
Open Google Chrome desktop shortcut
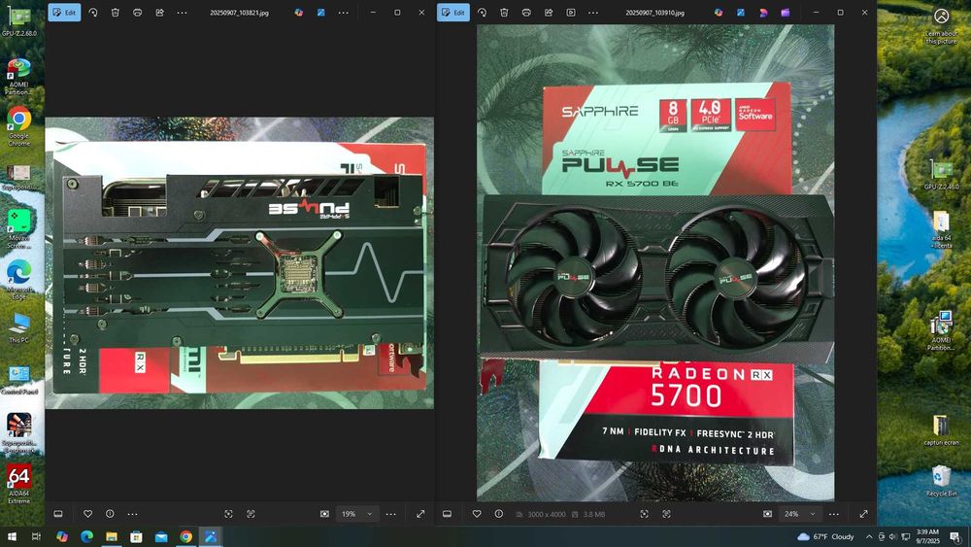pyautogui.click(x=19, y=126)
